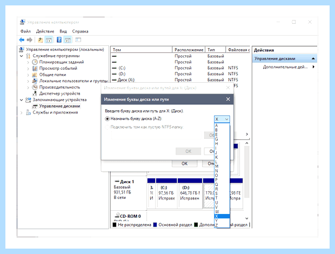The image size is (335, 254).
Task: Expand the Планировщик заданий node
Action: [x=28, y=62]
